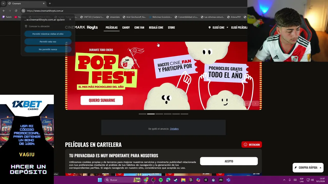328x184 pixels.
Task: Choose Permitir esta vez for location
Action: tap(48, 42)
